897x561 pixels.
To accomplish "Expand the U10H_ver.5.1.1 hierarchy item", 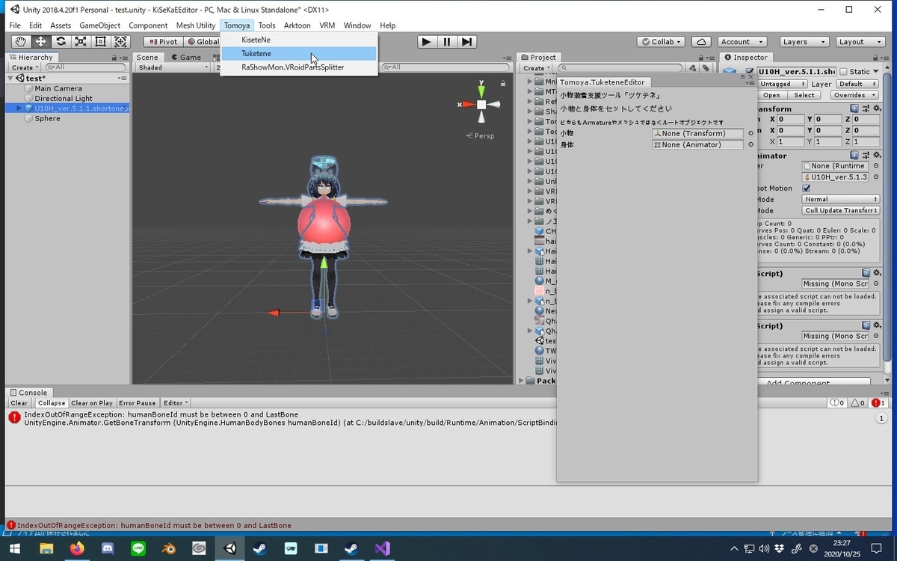I will [x=19, y=108].
